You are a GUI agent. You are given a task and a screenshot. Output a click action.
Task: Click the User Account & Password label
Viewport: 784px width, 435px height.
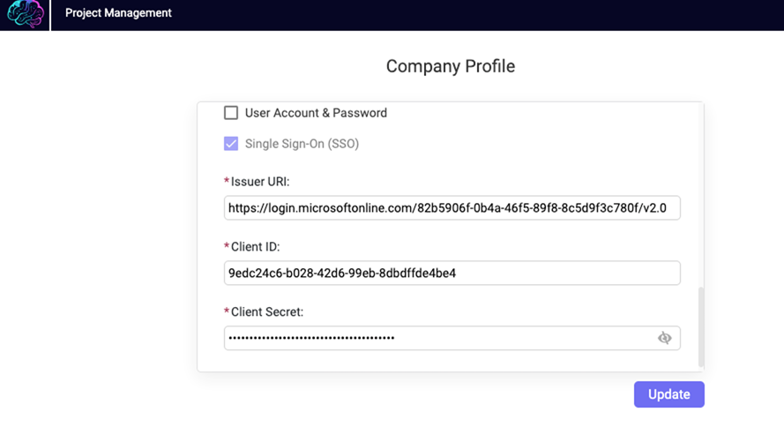[x=316, y=113]
